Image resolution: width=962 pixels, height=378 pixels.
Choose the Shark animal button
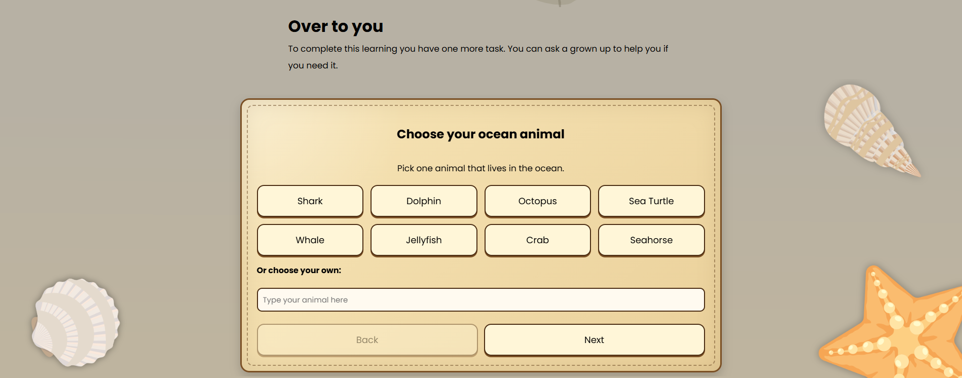(310, 201)
